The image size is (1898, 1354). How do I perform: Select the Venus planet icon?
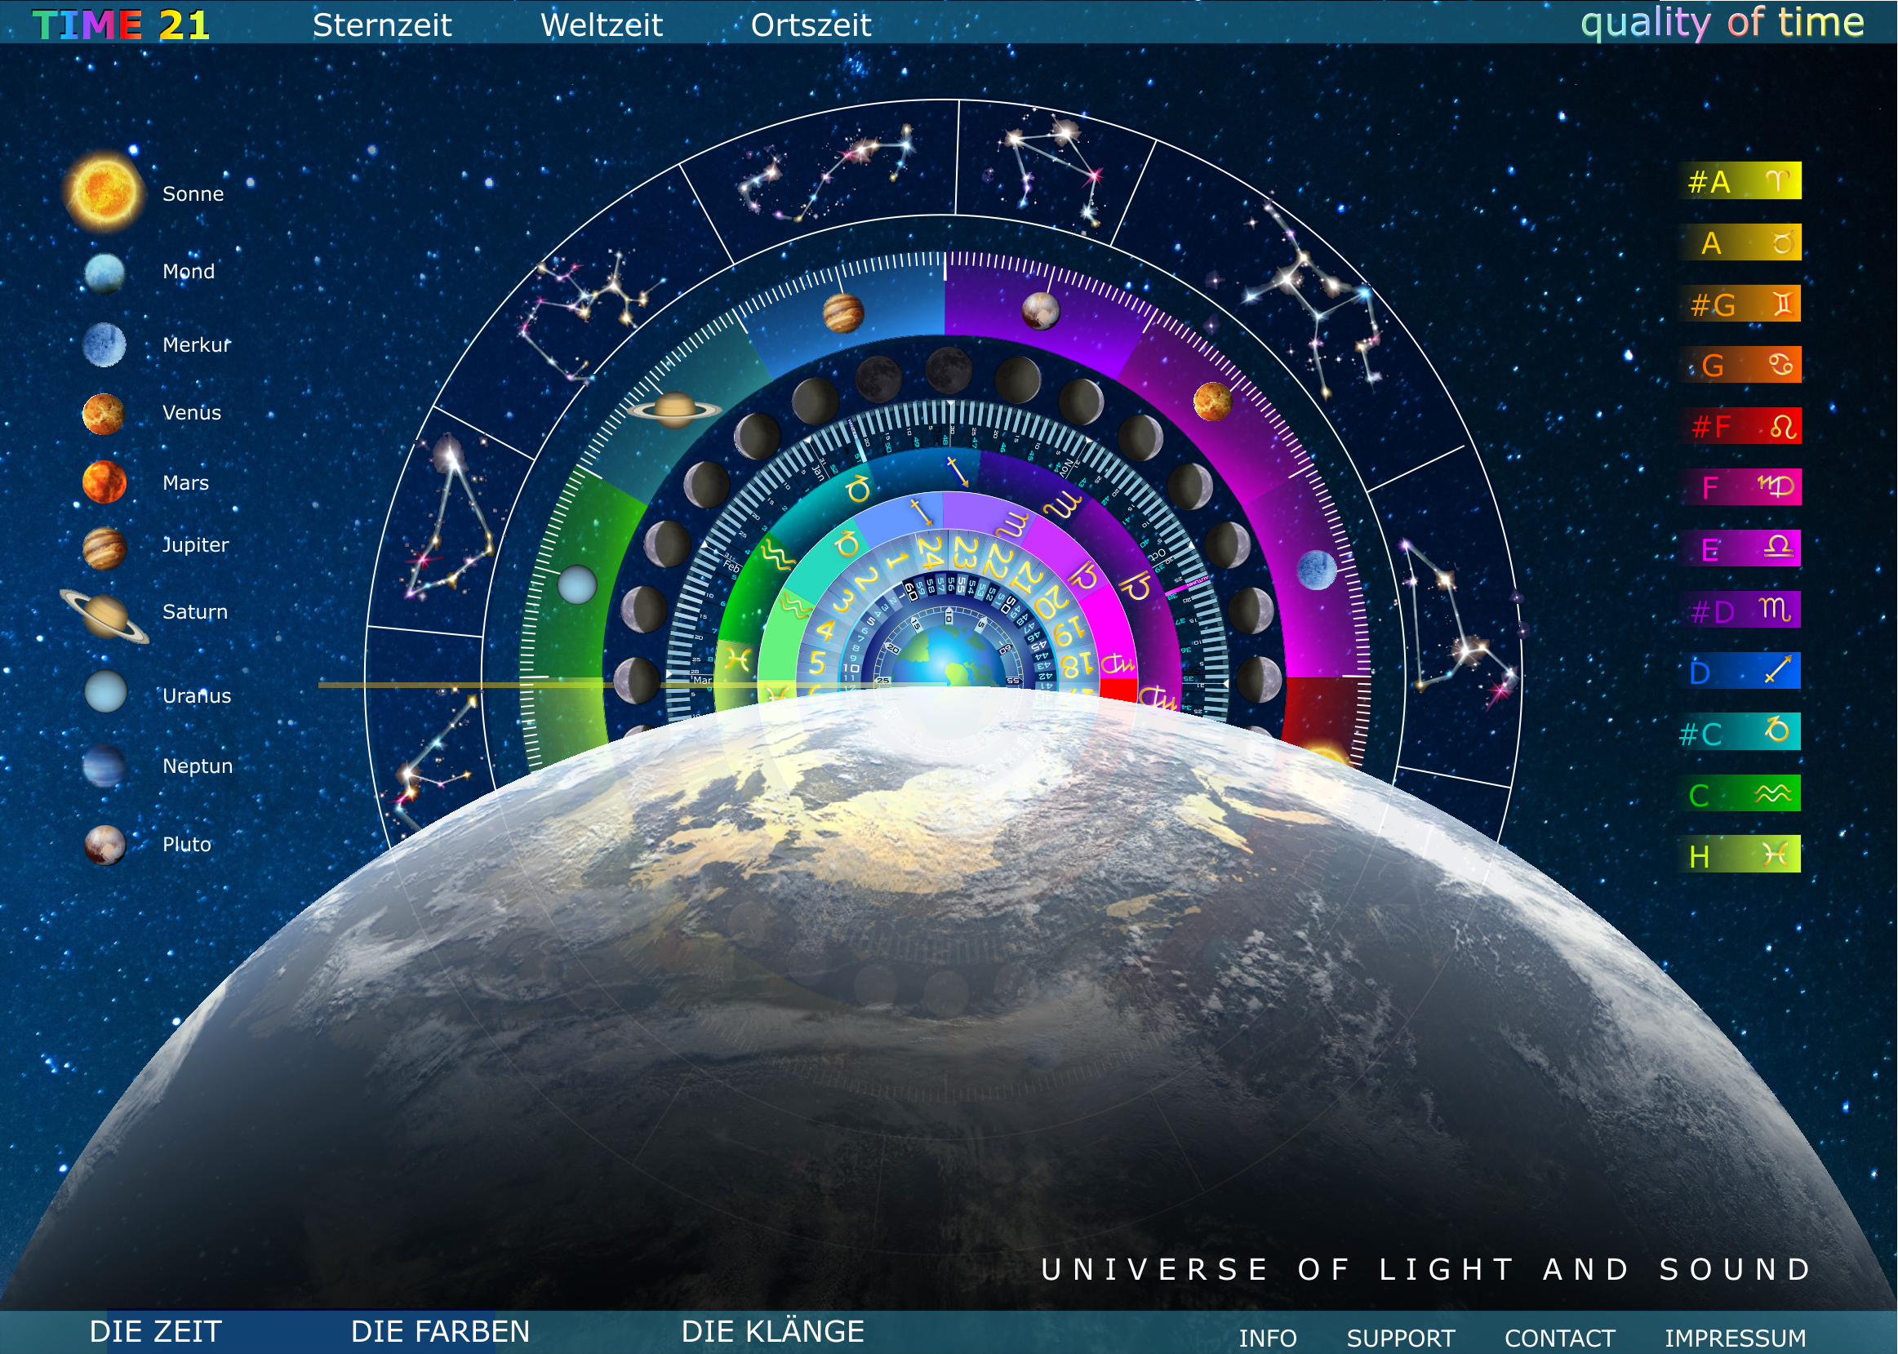pos(104,414)
